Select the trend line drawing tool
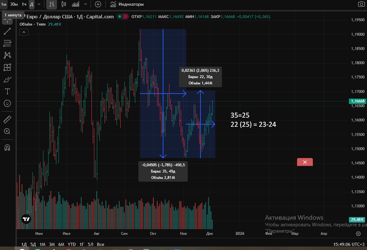367x250 pixels. coord(7,31)
